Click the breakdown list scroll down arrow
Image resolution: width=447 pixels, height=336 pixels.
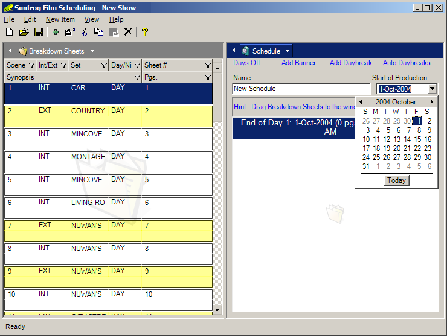pyautogui.click(x=217, y=310)
